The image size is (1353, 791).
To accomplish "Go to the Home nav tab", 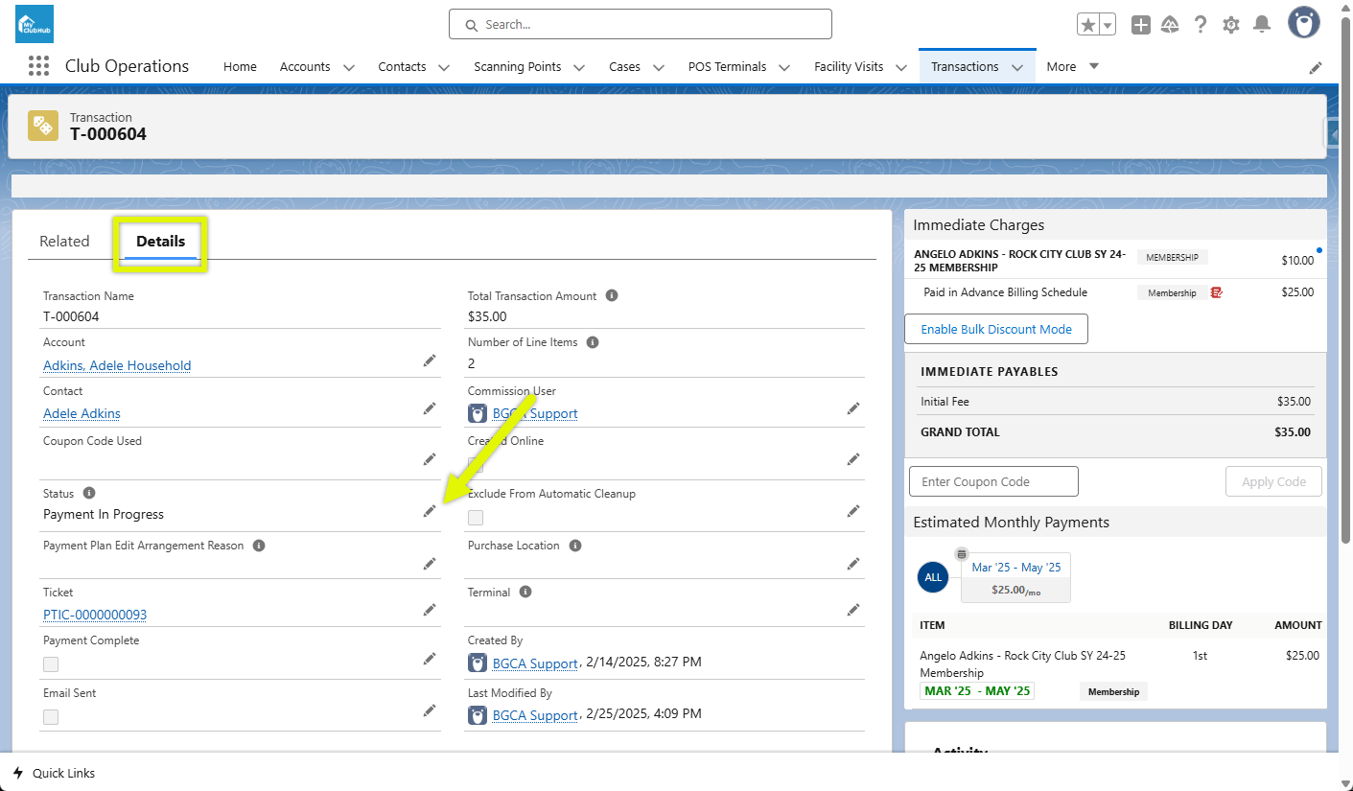I will [240, 67].
